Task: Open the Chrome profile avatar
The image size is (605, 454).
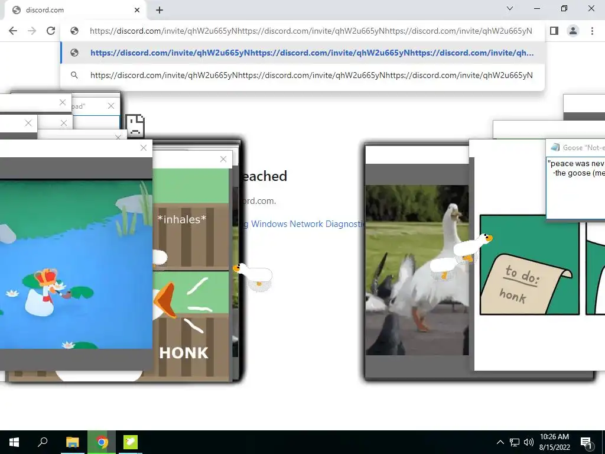Action: click(x=573, y=31)
